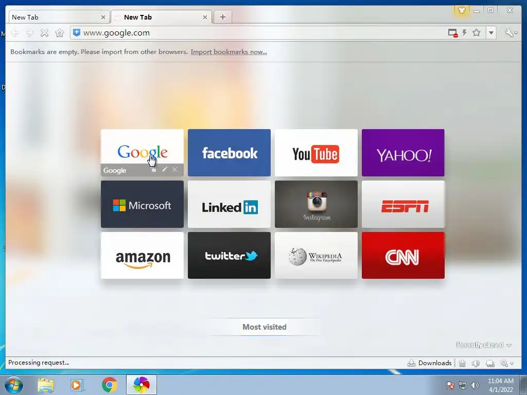This screenshot has height=395, width=527.
Task: Click the trash clear-history icon in status bar
Action: (463, 363)
